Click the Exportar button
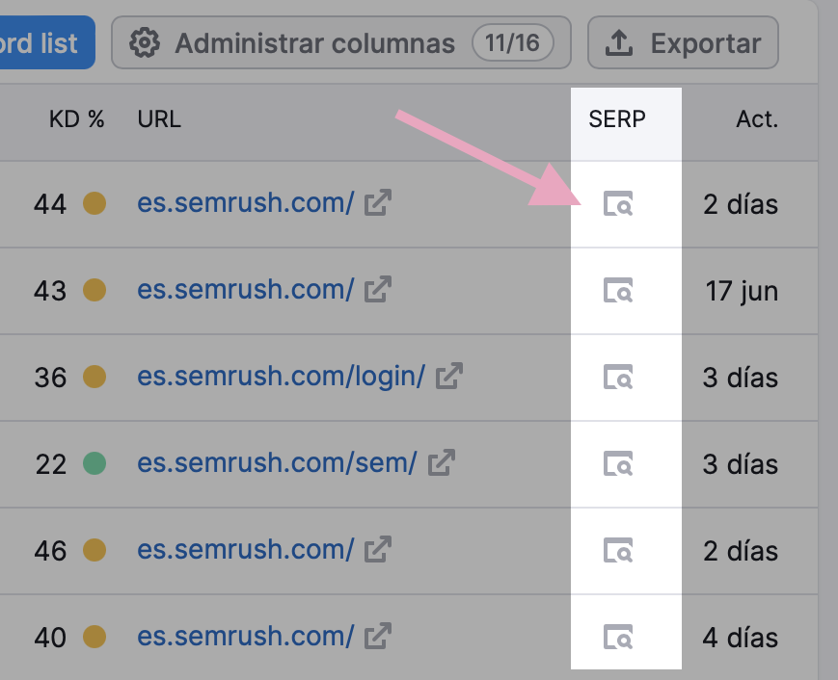 tap(683, 42)
